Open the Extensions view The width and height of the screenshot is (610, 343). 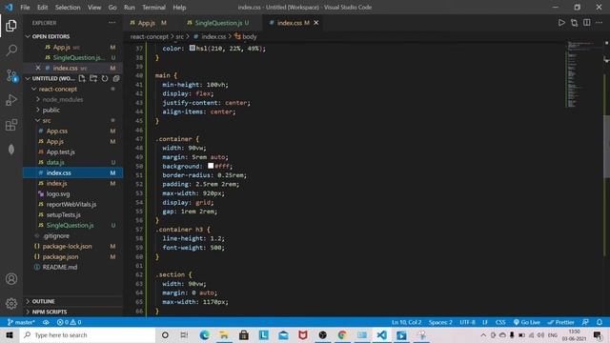(x=11, y=125)
